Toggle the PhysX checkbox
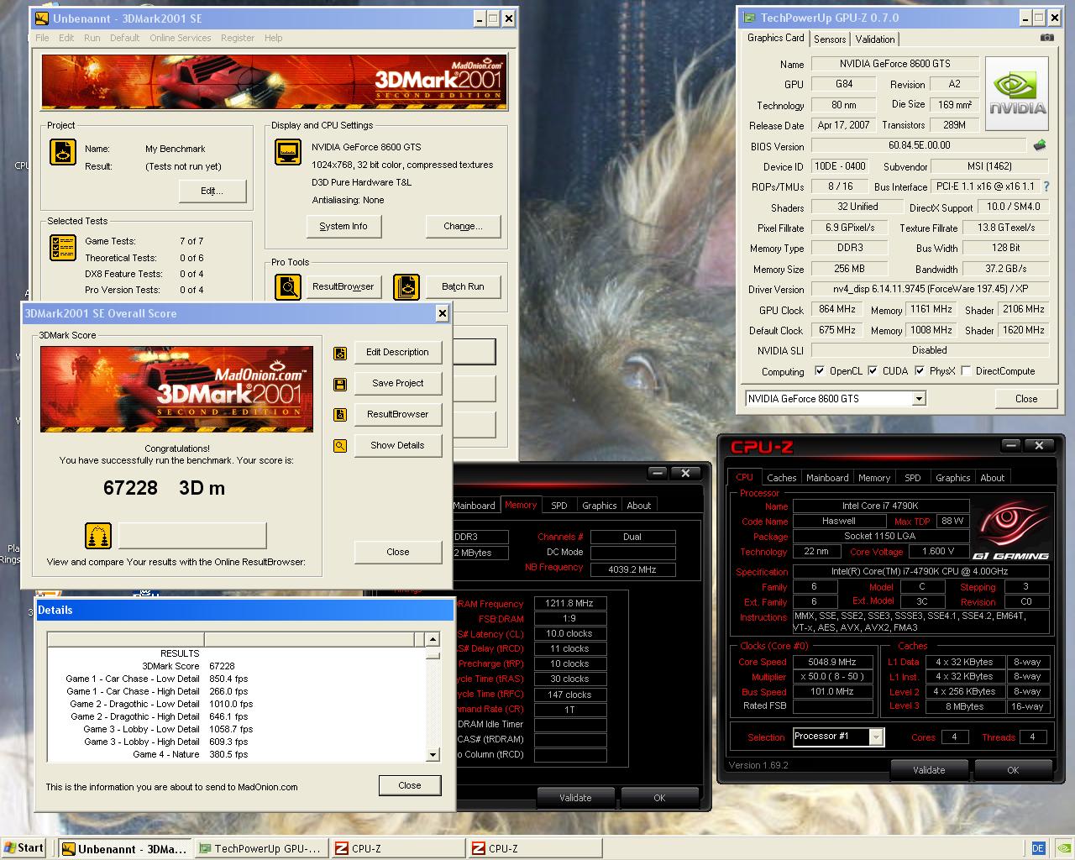Screen dimensions: 1075x860 point(920,370)
